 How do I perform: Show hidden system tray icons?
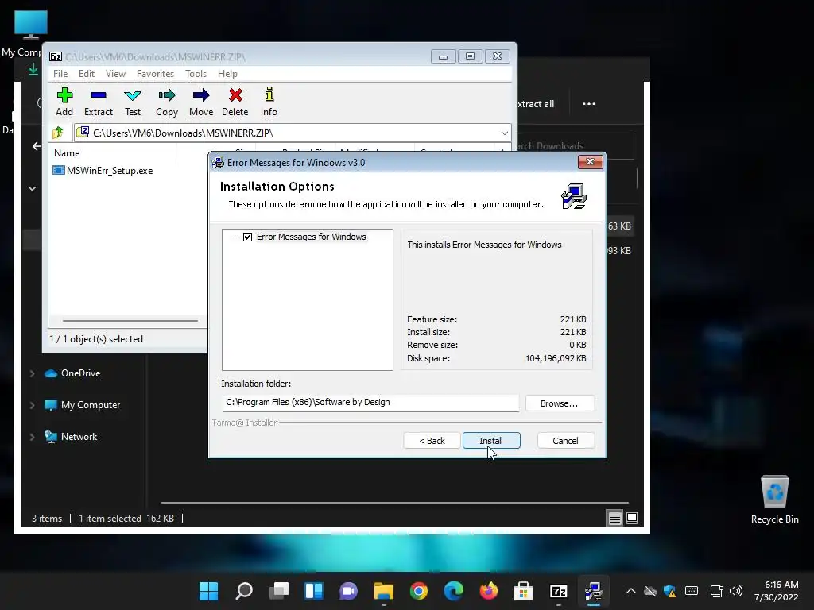click(x=630, y=591)
